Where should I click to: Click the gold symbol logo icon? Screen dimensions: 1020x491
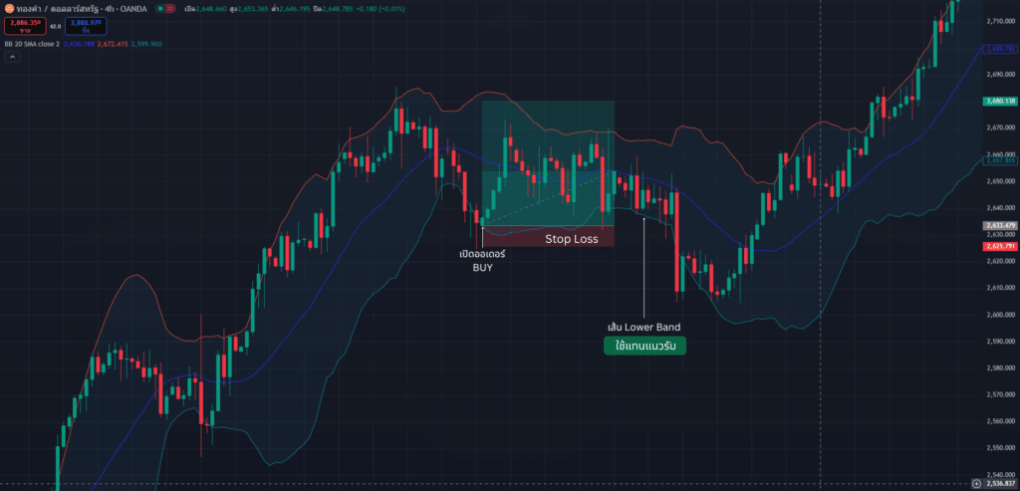click(9, 9)
